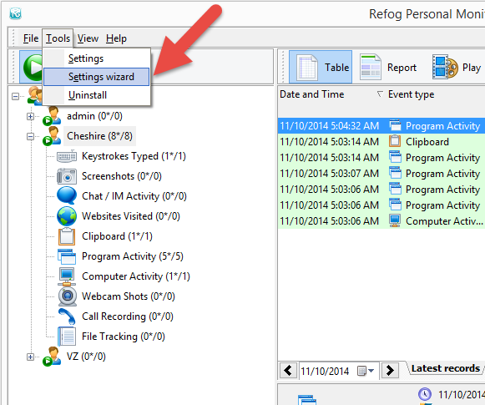Click Clipboard icon in the 5:03:14 row
Screen dimensions: 485x405
pyautogui.click(x=395, y=141)
